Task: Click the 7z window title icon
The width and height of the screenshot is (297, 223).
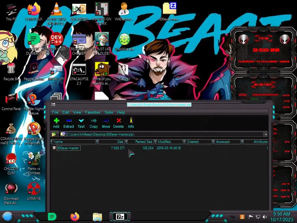Action: pyautogui.click(x=53, y=105)
